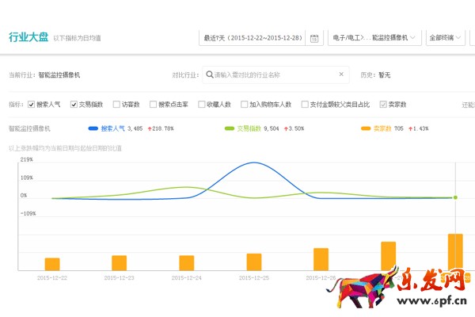Screen dimensions: 475x317
Task: Uncheck the 交易指数 indicator checkbox
Action: tap(74, 104)
